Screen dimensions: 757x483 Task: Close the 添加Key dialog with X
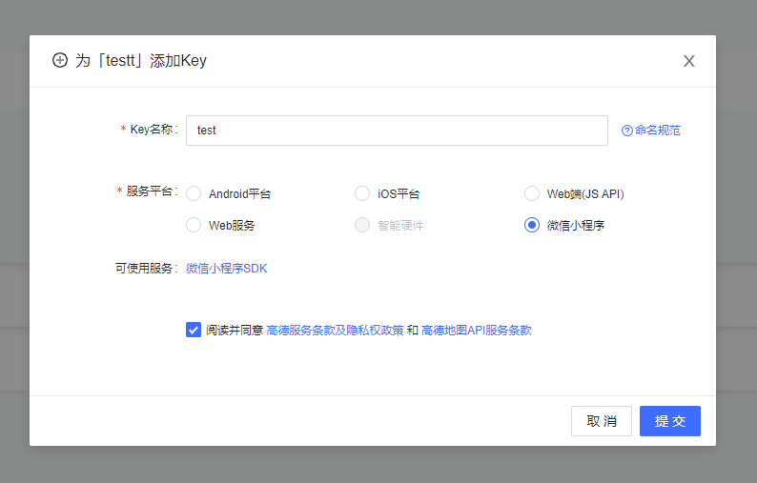pyautogui.click(x=689, y=61)
